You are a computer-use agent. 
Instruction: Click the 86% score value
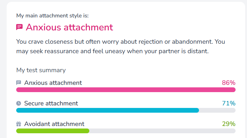point(229,83)
